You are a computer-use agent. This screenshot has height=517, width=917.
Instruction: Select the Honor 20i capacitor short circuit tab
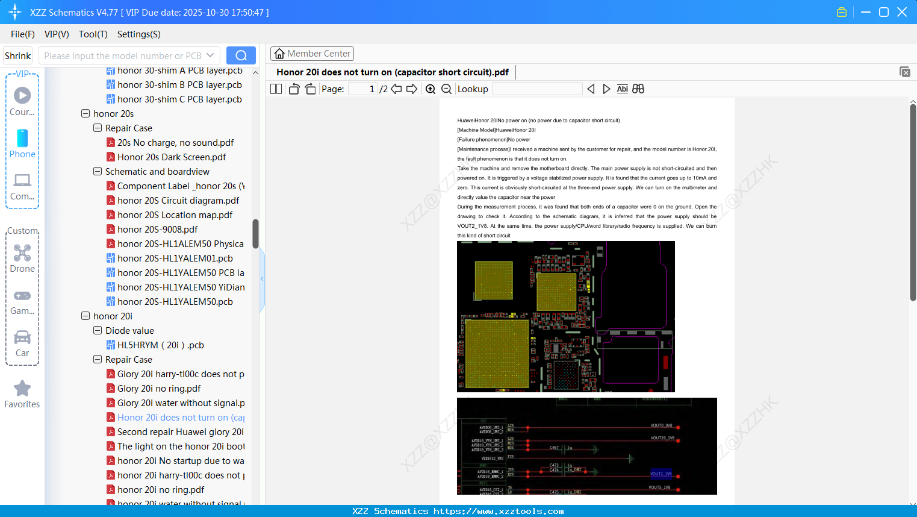click(393, 72)
